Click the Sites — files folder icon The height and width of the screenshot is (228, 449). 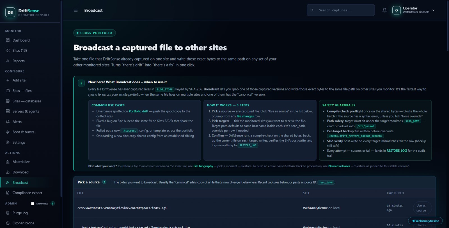pyautogui.click(x=8, y=91)
